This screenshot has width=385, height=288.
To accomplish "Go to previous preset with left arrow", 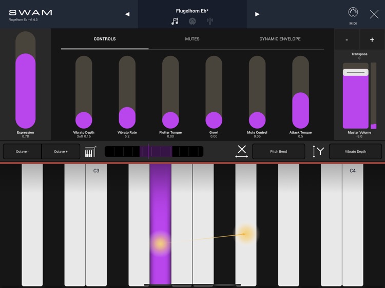I will 127,14.
